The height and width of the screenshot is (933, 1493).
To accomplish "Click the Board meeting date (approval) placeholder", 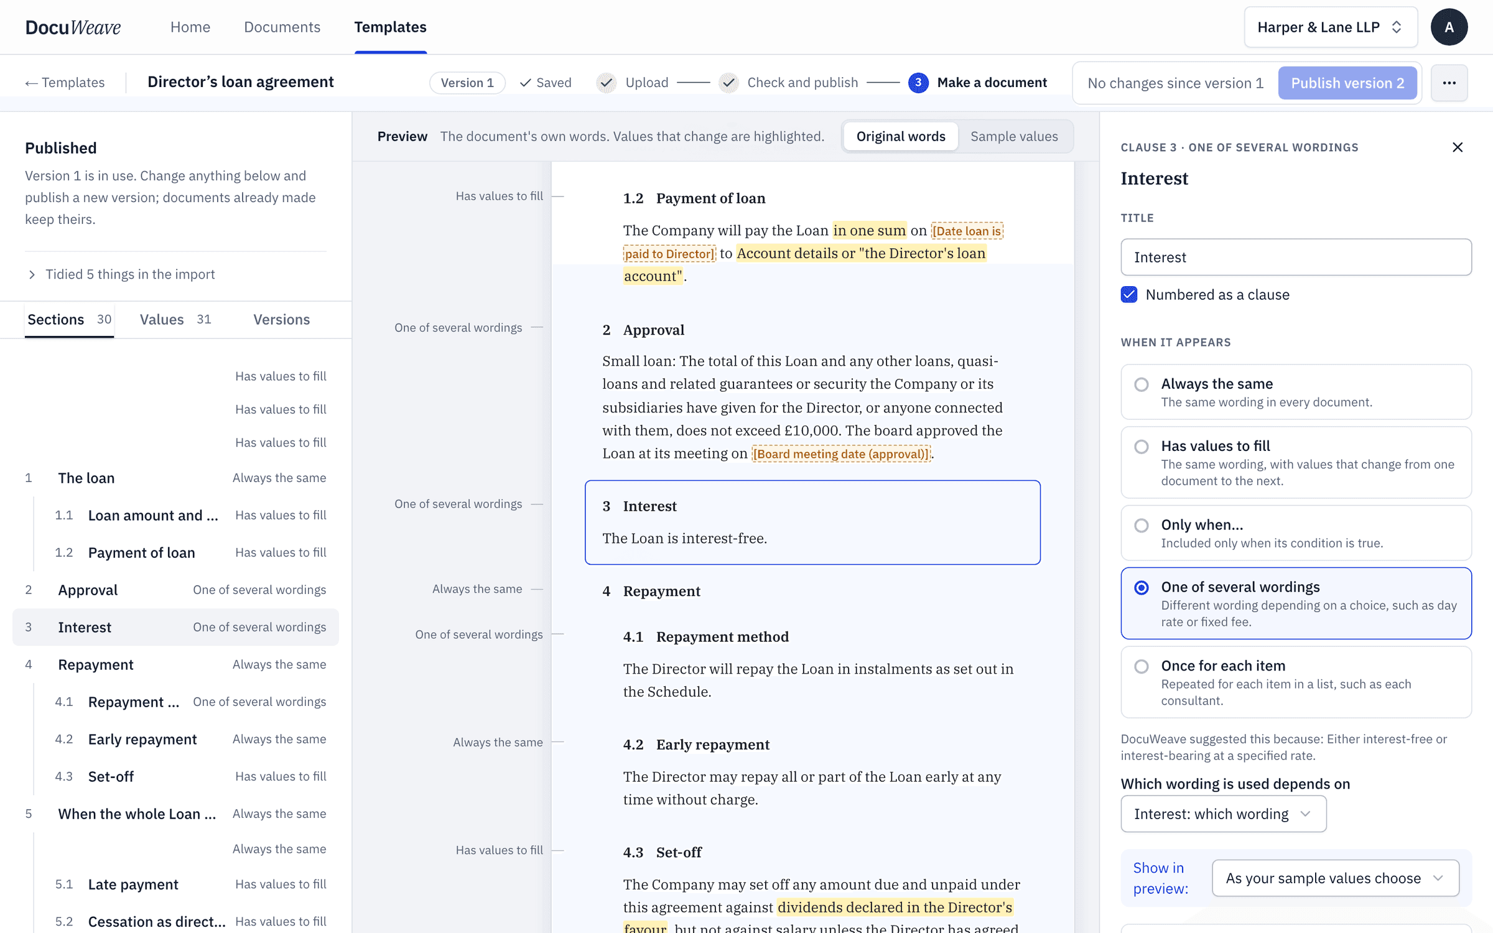I will [841, 454].
